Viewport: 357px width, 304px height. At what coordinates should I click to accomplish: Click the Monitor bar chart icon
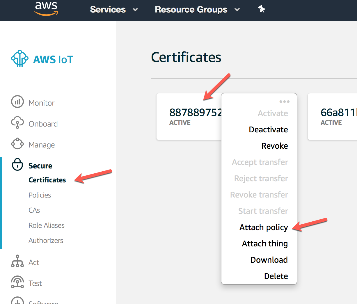(x=17, y=102)
